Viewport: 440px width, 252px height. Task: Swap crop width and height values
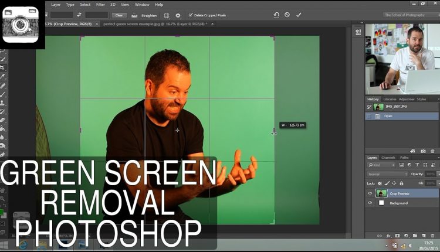tap(79, 15)
